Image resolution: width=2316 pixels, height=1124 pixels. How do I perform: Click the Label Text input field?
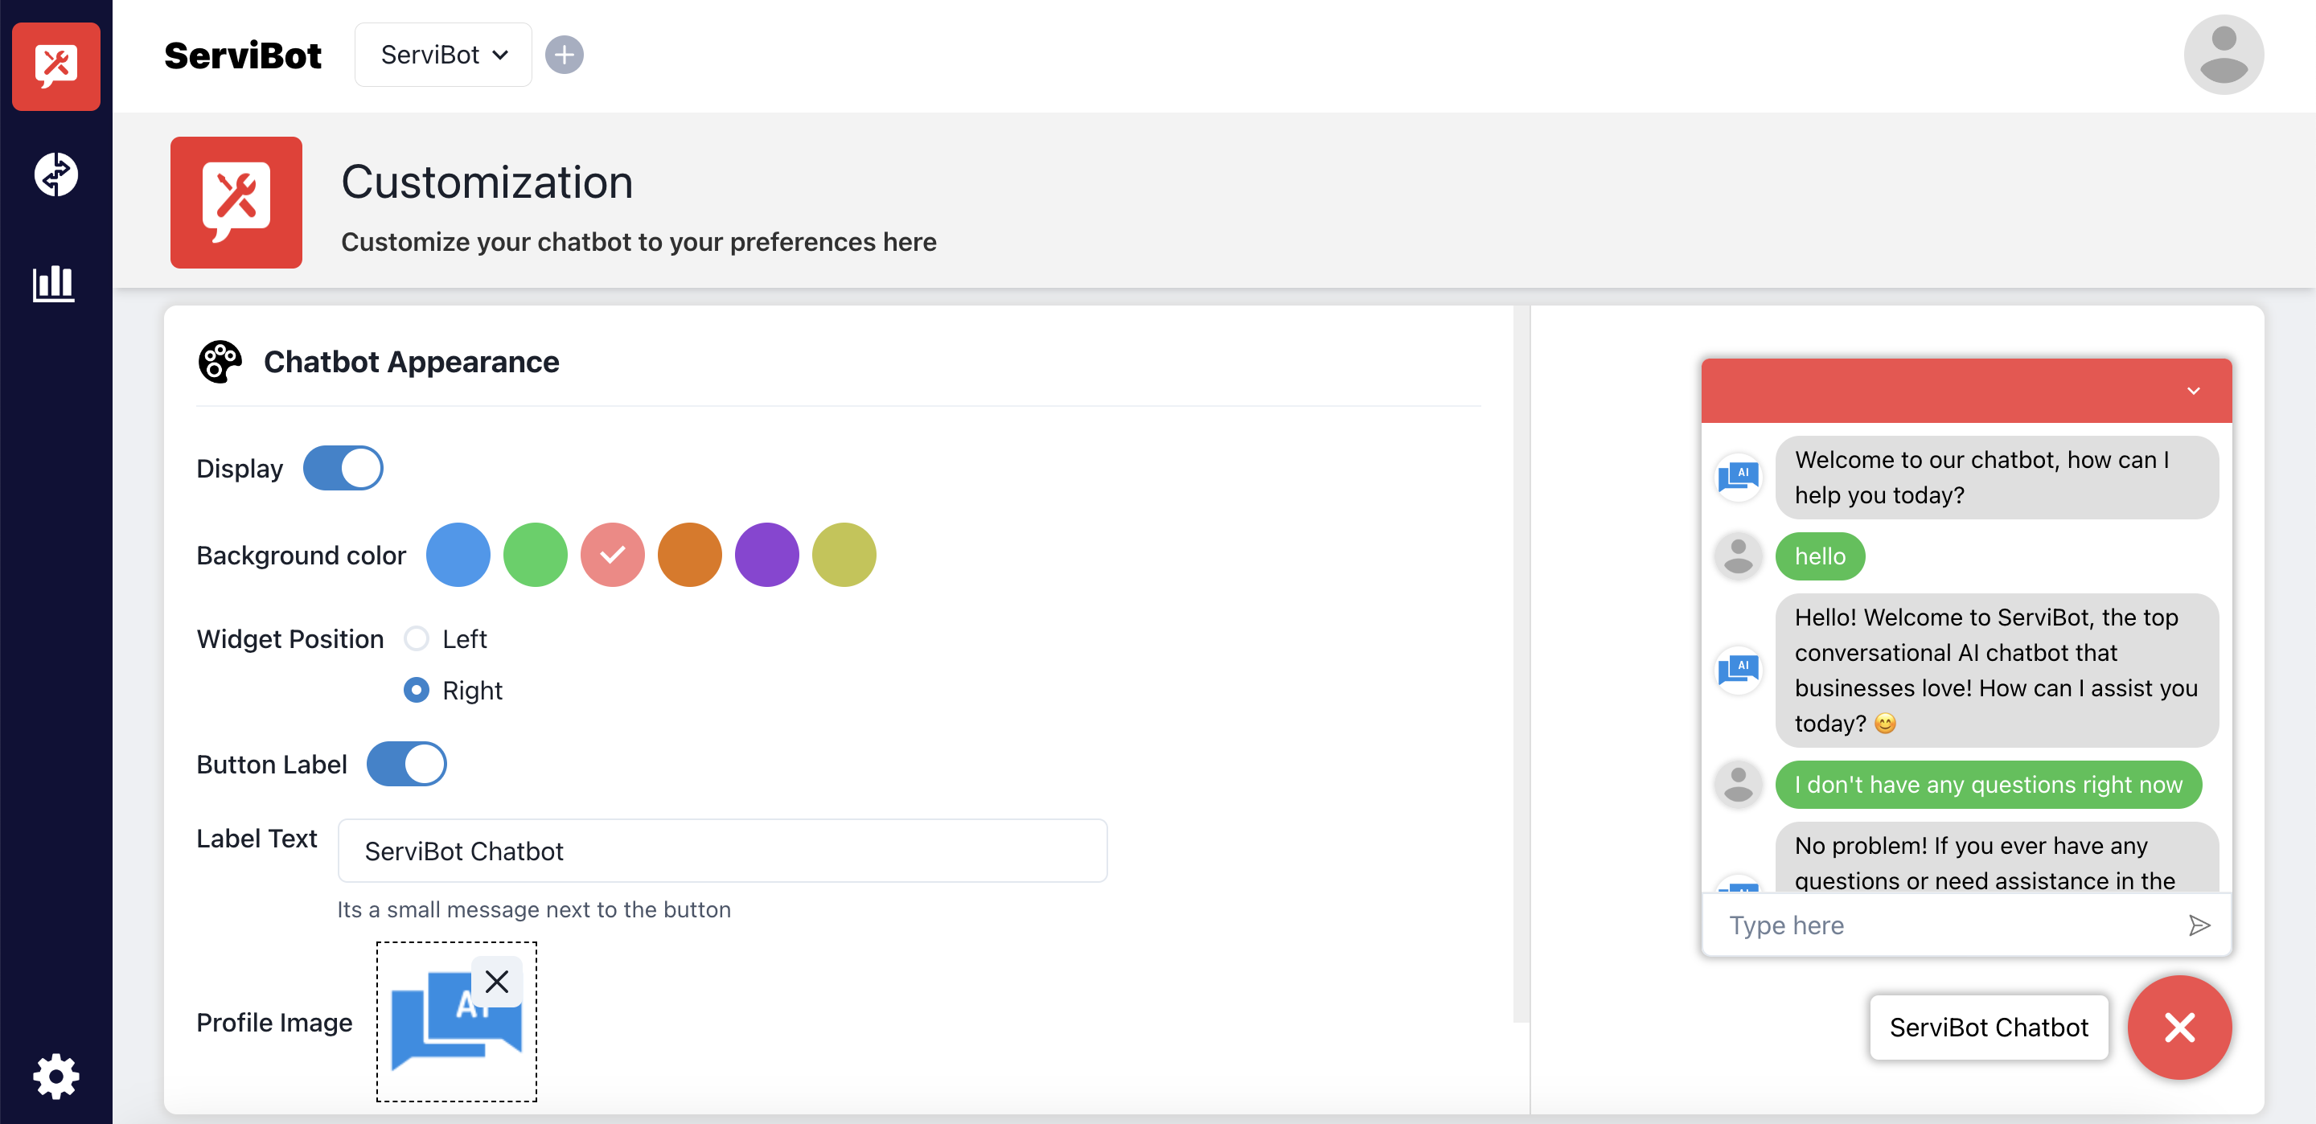click(x=722, y=851)
